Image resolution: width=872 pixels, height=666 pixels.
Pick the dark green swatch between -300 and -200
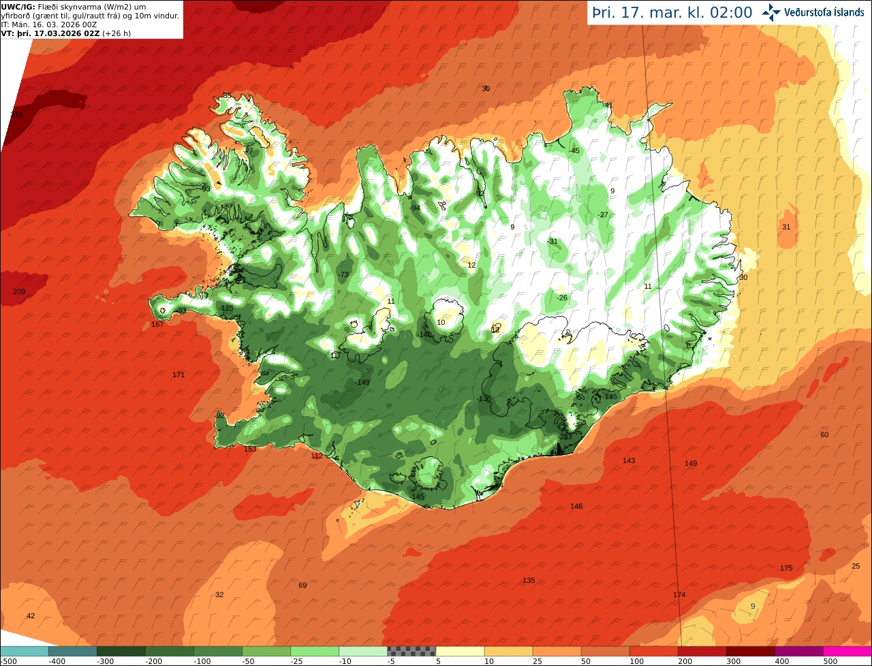point(121,651)
